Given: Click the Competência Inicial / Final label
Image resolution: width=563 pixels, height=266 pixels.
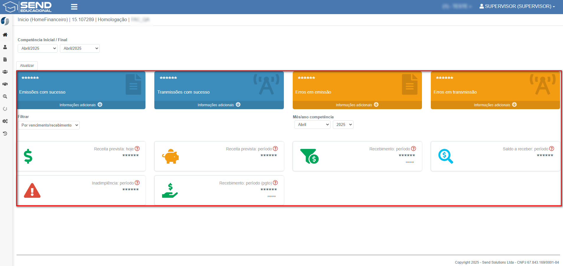Looking at the screenshot, I should point(42,40).
